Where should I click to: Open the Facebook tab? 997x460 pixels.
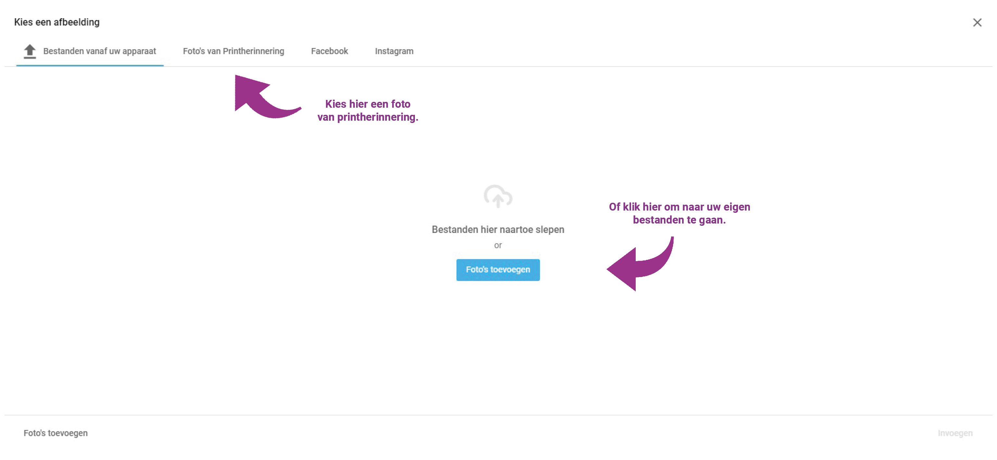(330, 51)
